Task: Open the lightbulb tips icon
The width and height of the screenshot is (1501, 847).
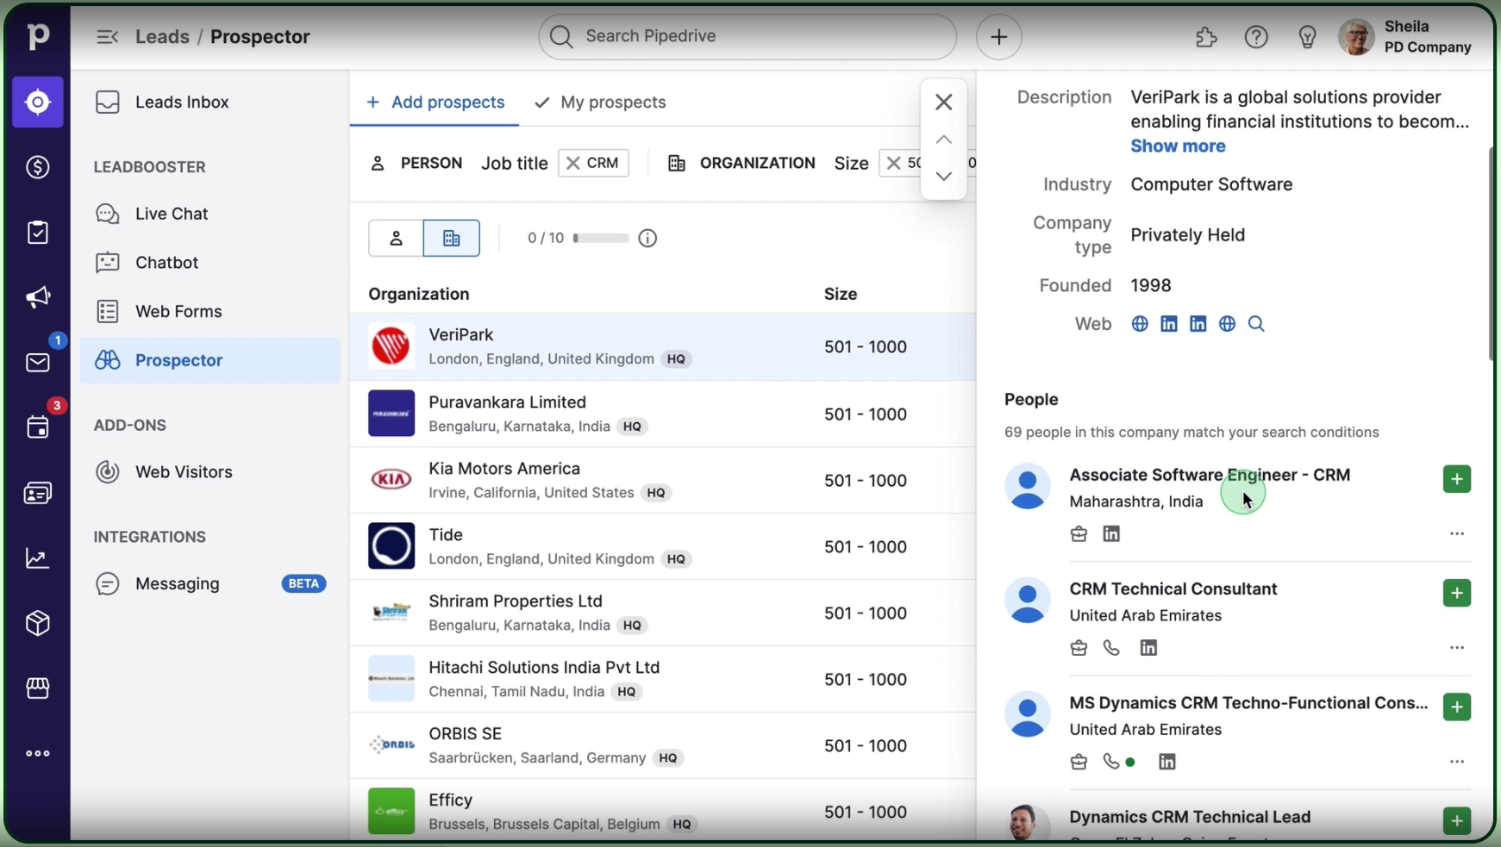Action: click(x=1308, y=37)
